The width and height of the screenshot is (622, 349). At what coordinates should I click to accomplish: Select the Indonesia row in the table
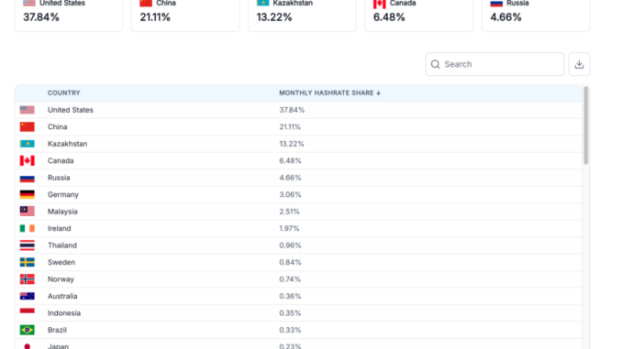click(x=298, y=313)
